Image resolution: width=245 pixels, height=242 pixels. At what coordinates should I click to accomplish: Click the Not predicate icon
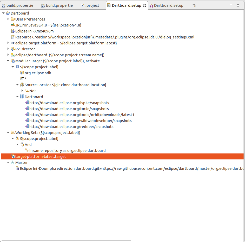click(x=27, y=91)
